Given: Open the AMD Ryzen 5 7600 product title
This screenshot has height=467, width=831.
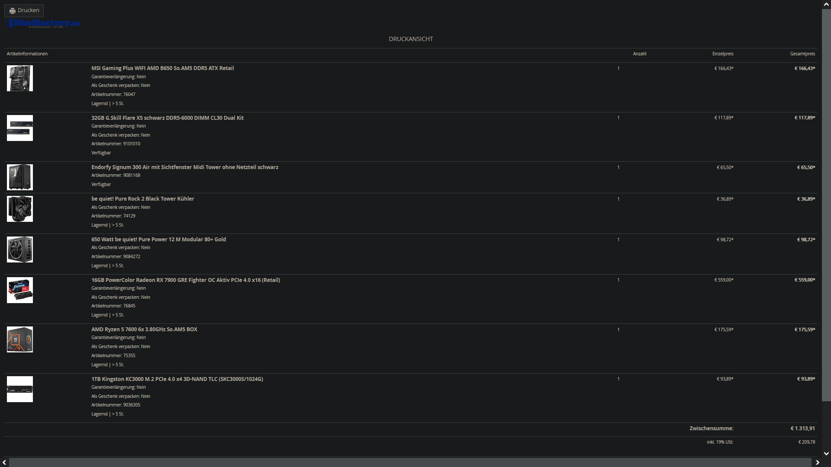Looking at the screenshot, I should coord(144,329).
